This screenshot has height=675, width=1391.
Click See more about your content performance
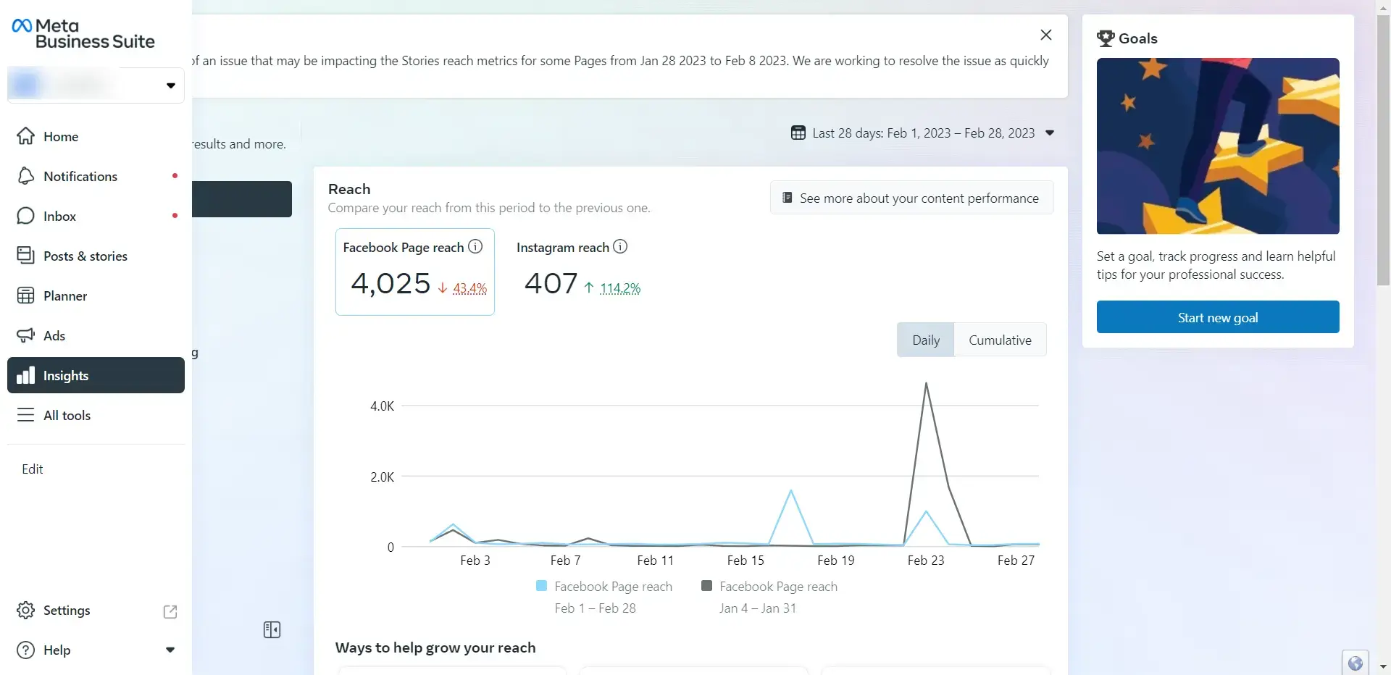tap(911, 198)
